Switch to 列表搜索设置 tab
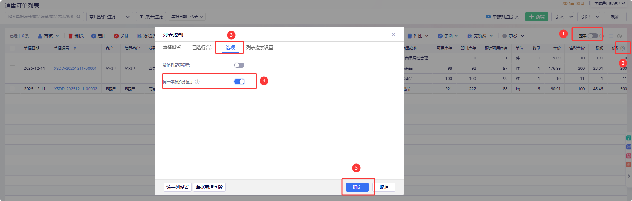The width and height of the screenshot is (632, 201). (x=260, y=47)
